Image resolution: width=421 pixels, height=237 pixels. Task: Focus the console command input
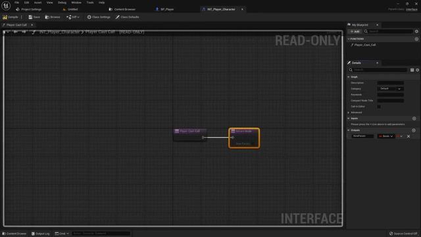click(x=101, y=234)
